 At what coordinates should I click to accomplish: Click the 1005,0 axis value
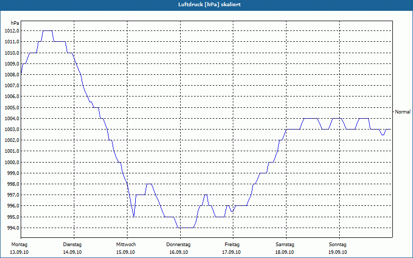12,107
